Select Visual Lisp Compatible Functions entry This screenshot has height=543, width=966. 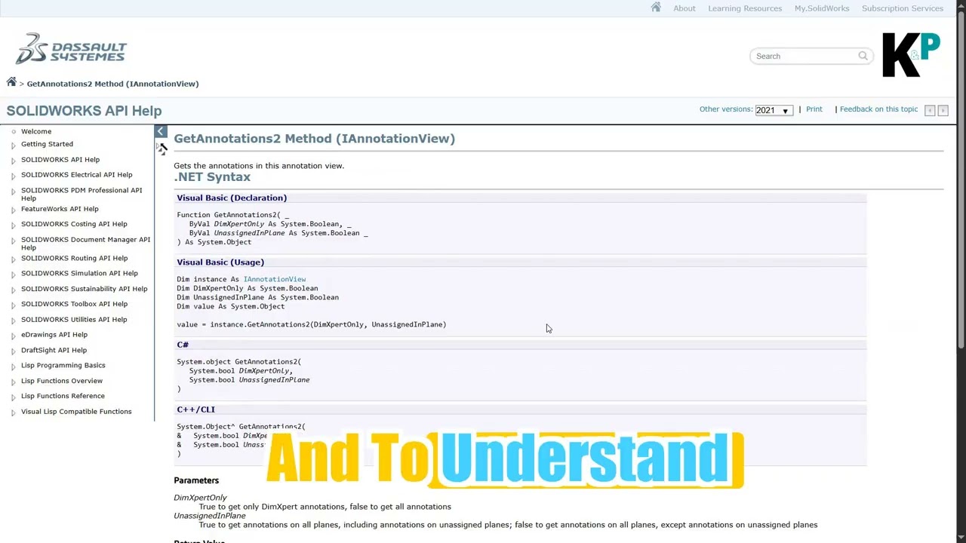coord(76,412)
